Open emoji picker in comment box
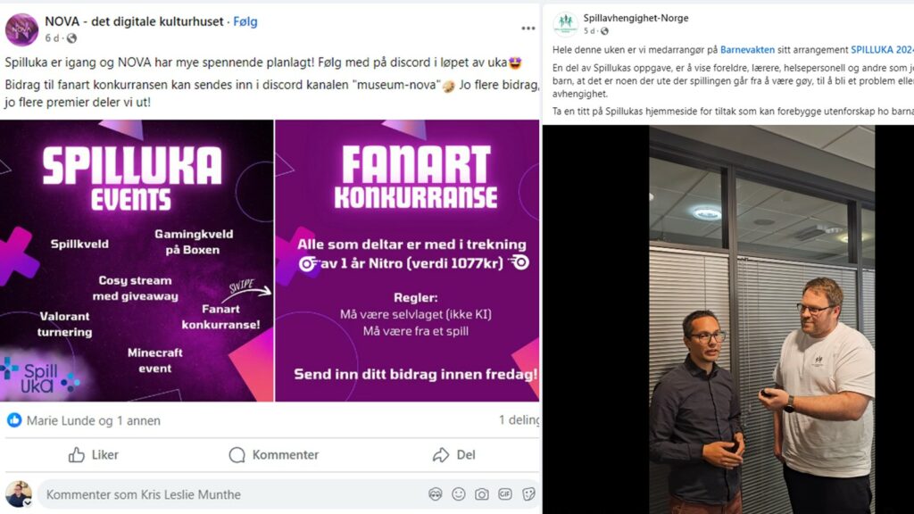The width and height of the screenshot is (914, 514). [x=459, y=494]
